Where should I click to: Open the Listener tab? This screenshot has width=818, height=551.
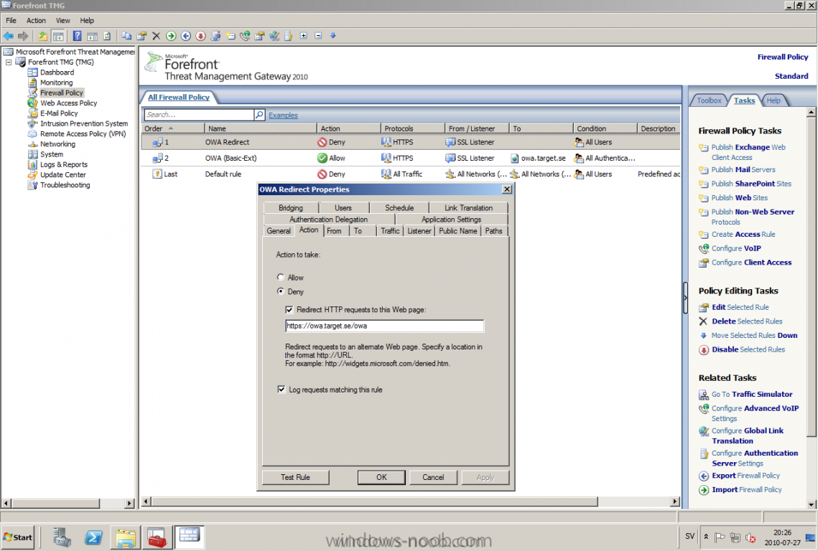coord(419,231)
